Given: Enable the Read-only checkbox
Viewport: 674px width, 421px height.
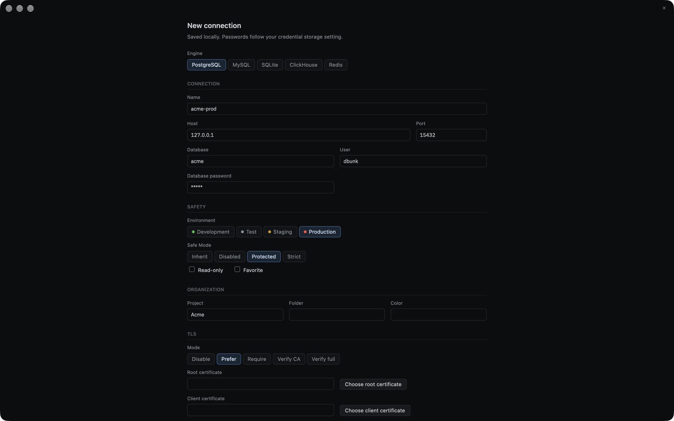Looking at the screenshot, I should (192, 269).
